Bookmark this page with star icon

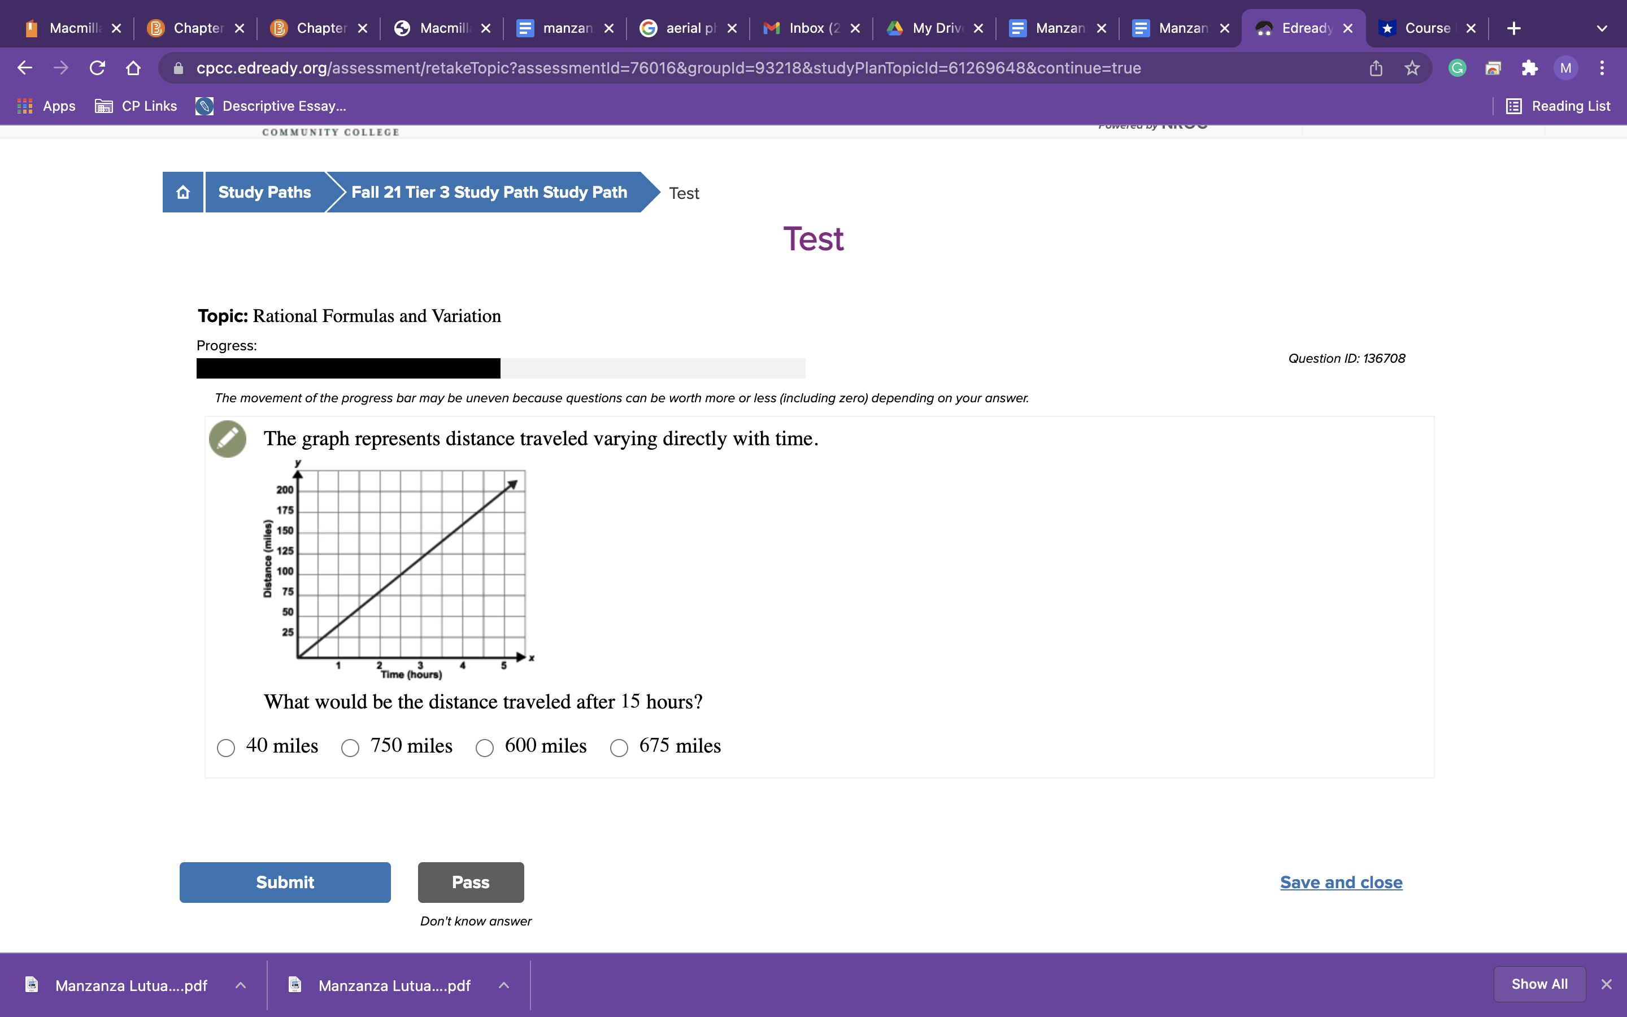[1412, 68]
